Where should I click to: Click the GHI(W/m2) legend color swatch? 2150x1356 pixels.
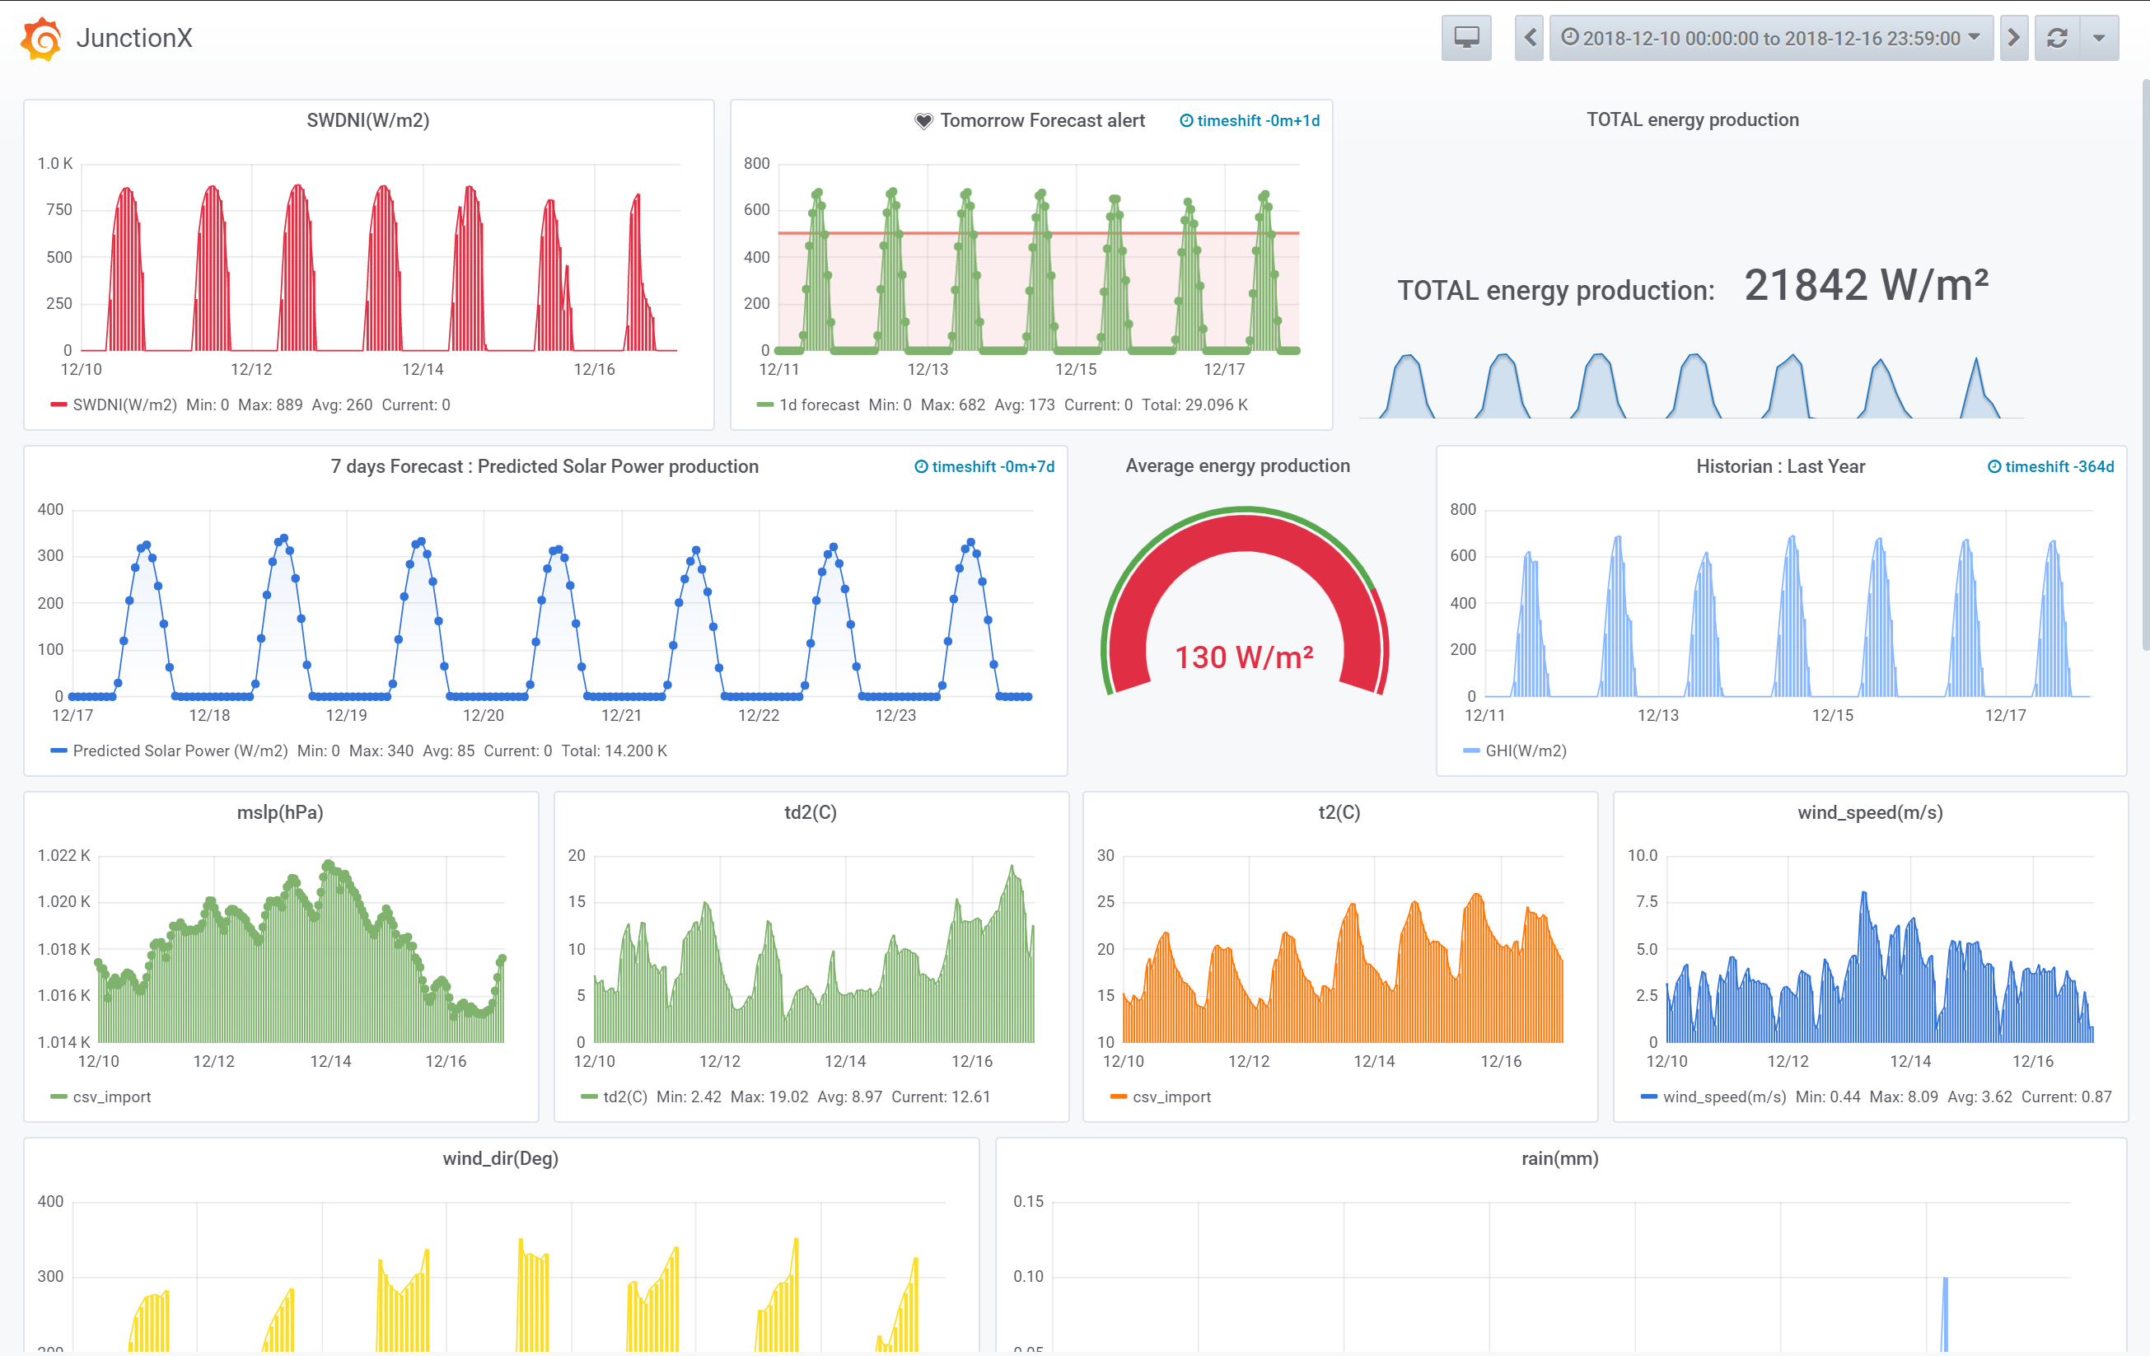tap(1471, 750)
